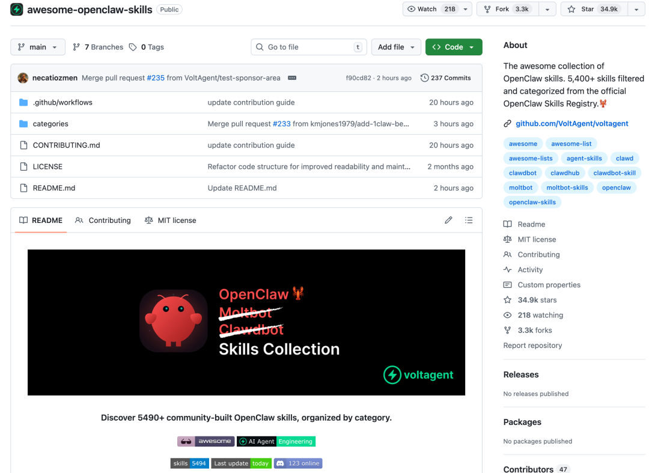Screen dimensions: 649x473
Task: Switch to the Contributing tab
Action: (x=103, y=221)
